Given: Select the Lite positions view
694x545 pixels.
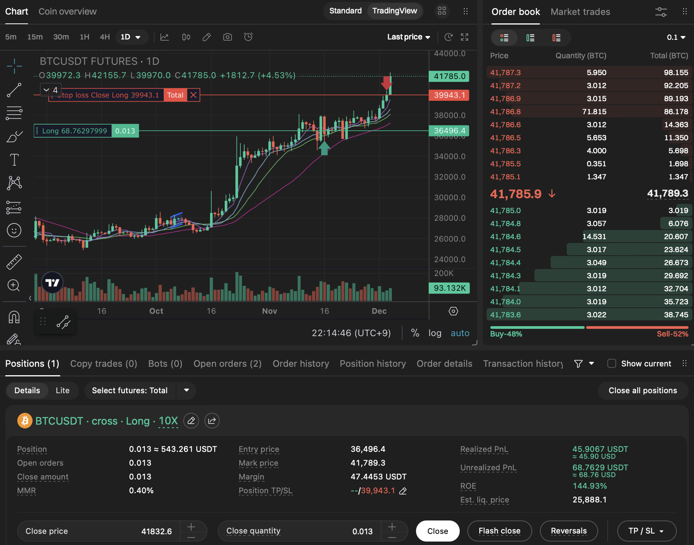Looking at the screenshot, I should tap(62, 391).
